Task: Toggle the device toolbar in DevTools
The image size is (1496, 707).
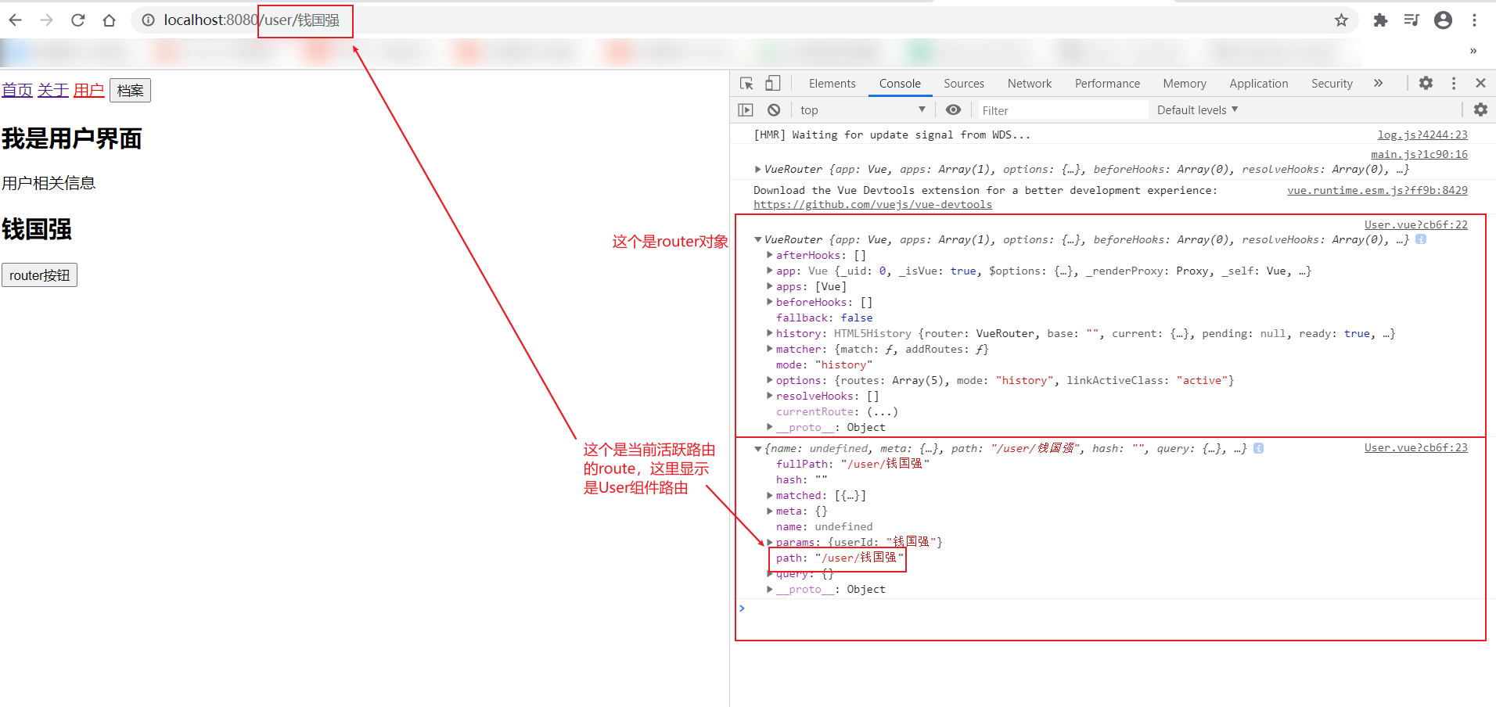Action: coord(772,84)
